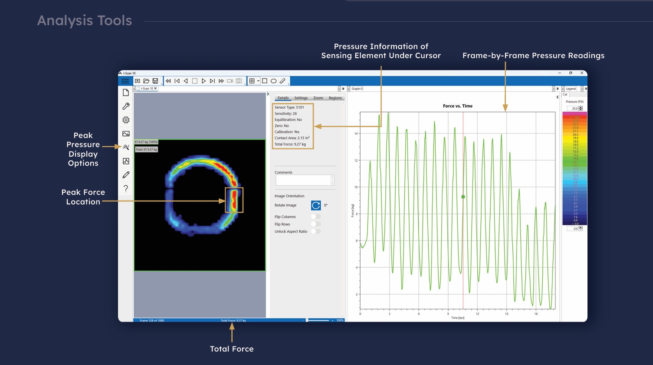Collapse the details panel chevron above image
The image size is (653, 365).
coord(268,94)
